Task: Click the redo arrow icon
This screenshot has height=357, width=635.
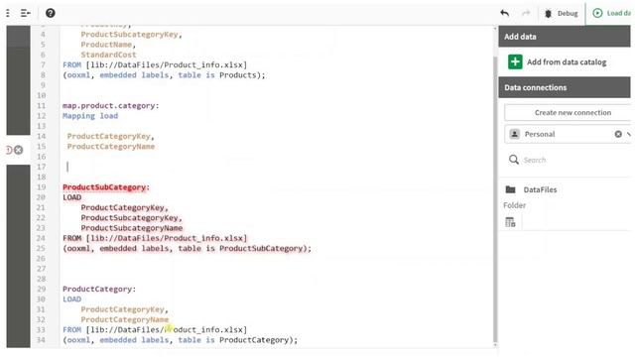Action: (x=526, y=13)
